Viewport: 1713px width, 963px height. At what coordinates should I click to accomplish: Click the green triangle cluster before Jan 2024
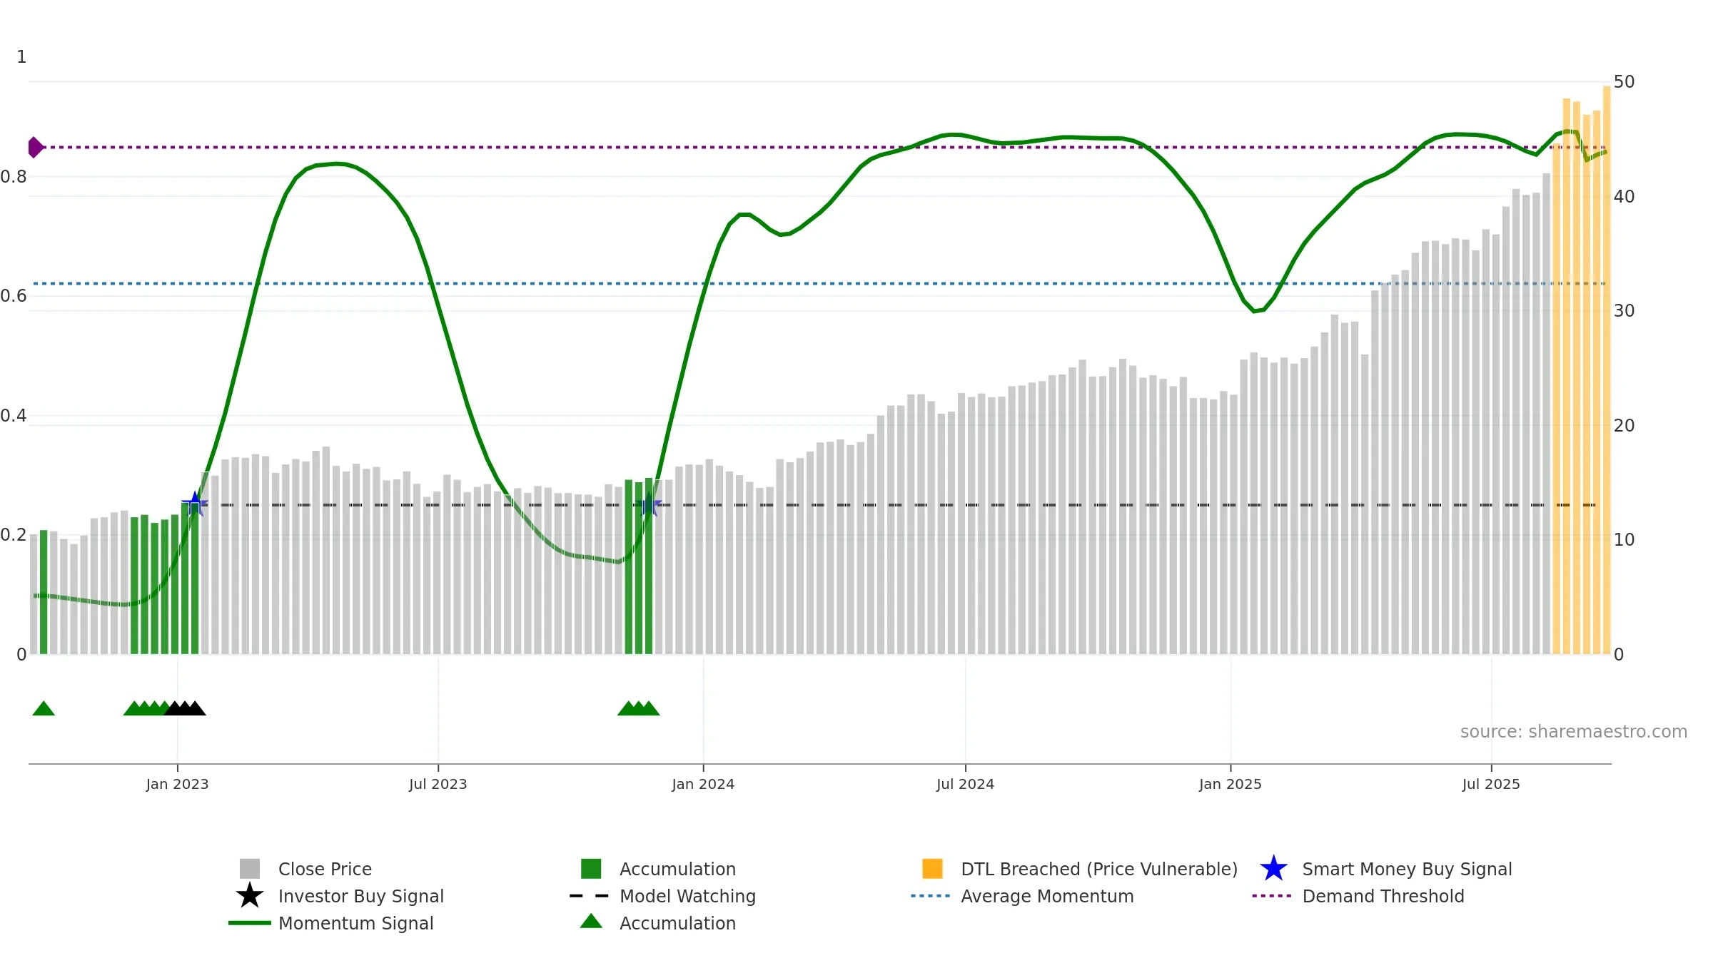(638, 708)
